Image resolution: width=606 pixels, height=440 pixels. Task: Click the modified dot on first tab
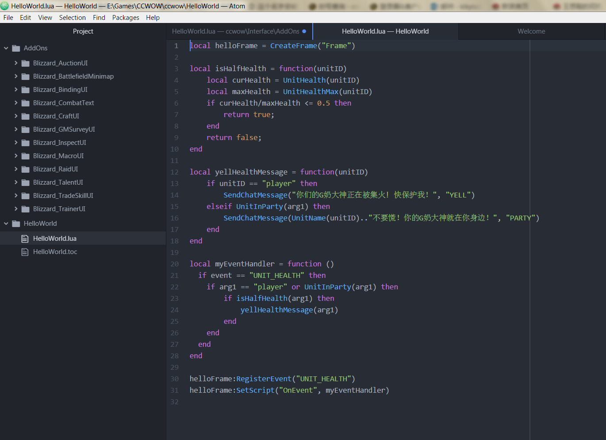point(304,31)
